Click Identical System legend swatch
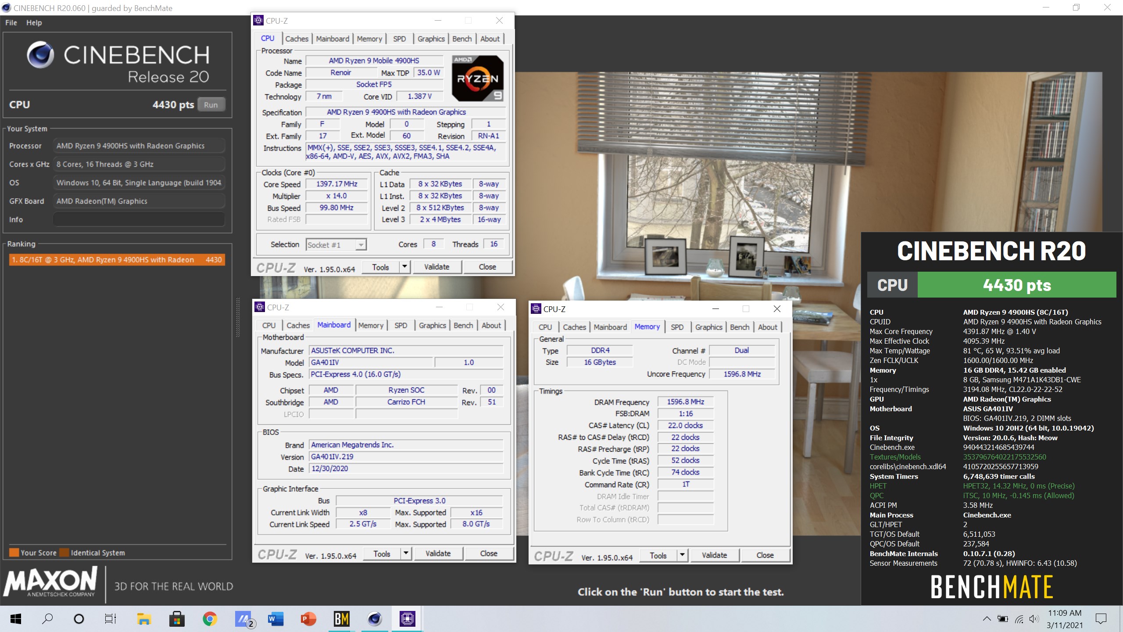The width and height of the screenshot is (1123, 632). click(x=64, y=553)
